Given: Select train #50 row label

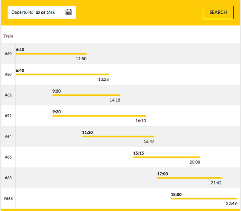Looking at the screenshot, I should [8, 74].
